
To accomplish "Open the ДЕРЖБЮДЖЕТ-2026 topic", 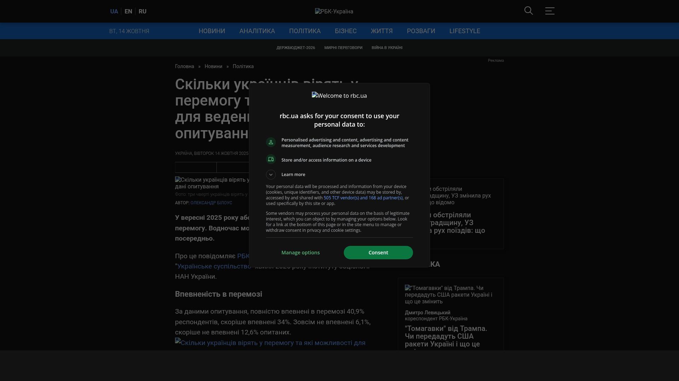I will [296, 48].
